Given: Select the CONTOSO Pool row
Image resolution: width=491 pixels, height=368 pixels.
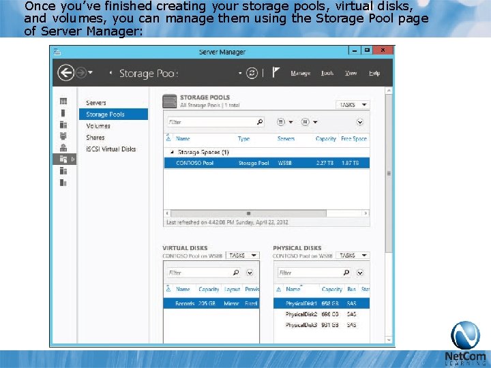Looking at the screenshot, I should pyautogui.click(x=267, y=163).
